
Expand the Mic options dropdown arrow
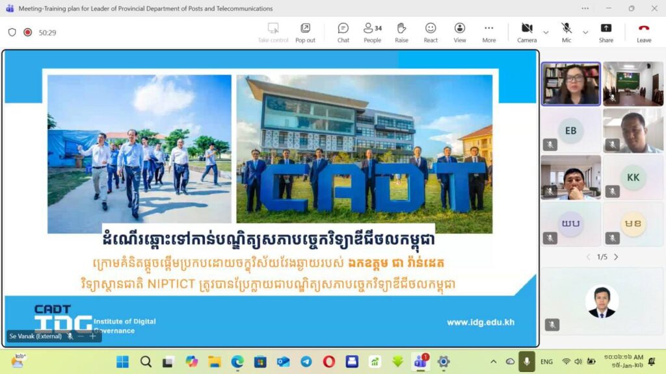click(x=585, y=32)
